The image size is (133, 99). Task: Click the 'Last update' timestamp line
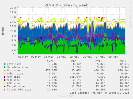[x=100, y=93]
